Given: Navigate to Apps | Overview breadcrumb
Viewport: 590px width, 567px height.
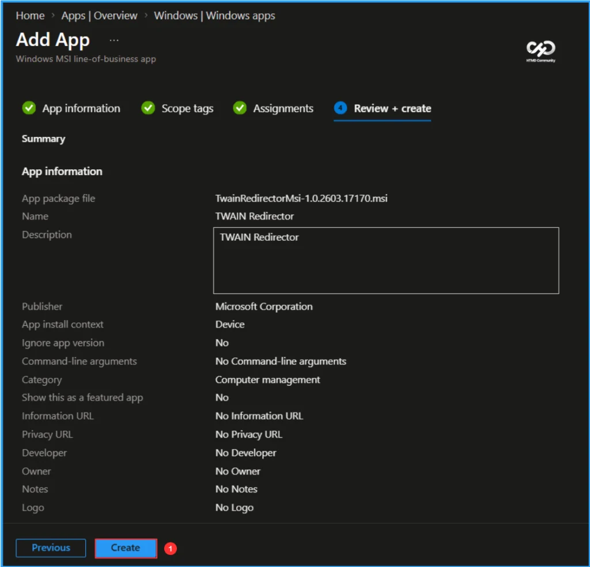Looking at the screenshot, I should (99, 16).
